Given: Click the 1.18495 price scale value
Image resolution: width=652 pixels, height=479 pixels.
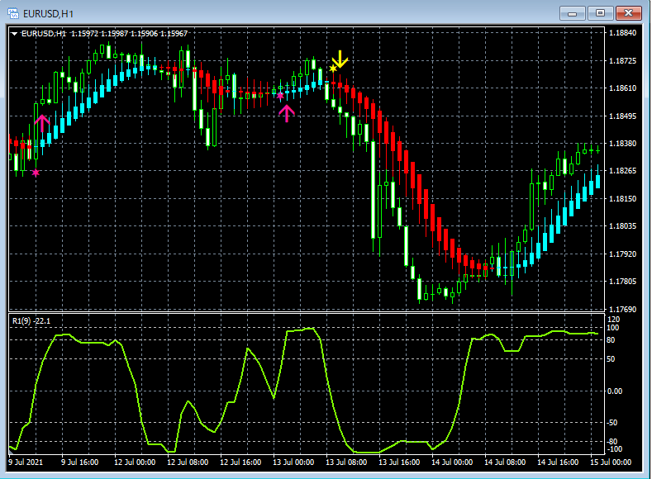Looking at the screenshot, I should (x=622, y=116).
